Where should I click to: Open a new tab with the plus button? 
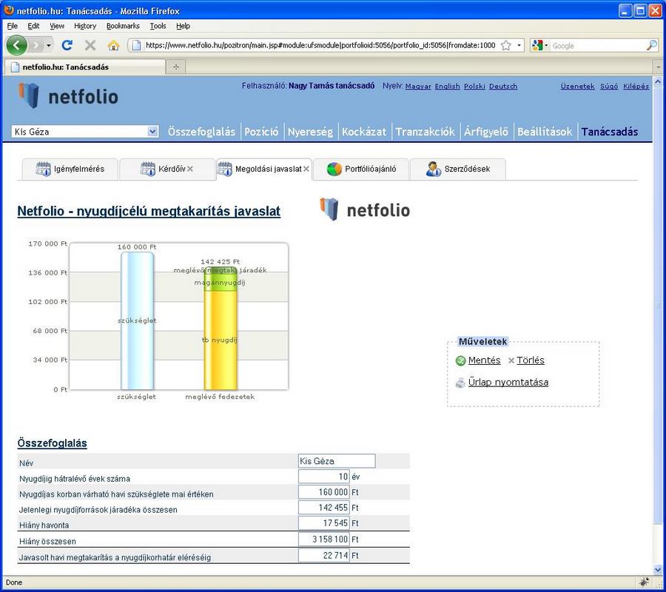pos(176,67)
